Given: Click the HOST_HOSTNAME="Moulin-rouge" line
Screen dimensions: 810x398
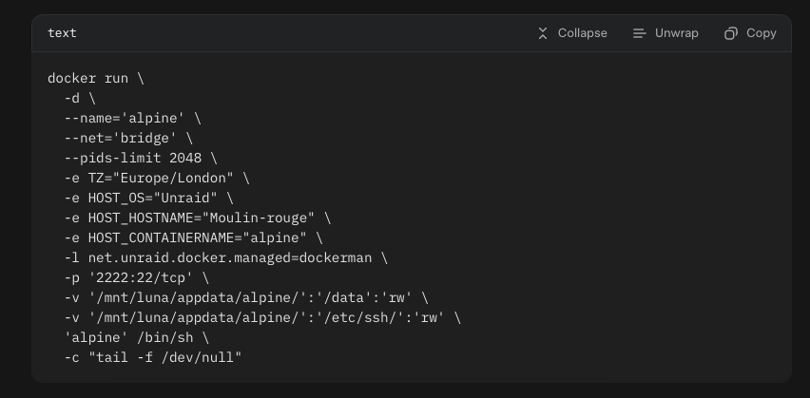Looking at the screenshot, I should (x=198, y=218).
